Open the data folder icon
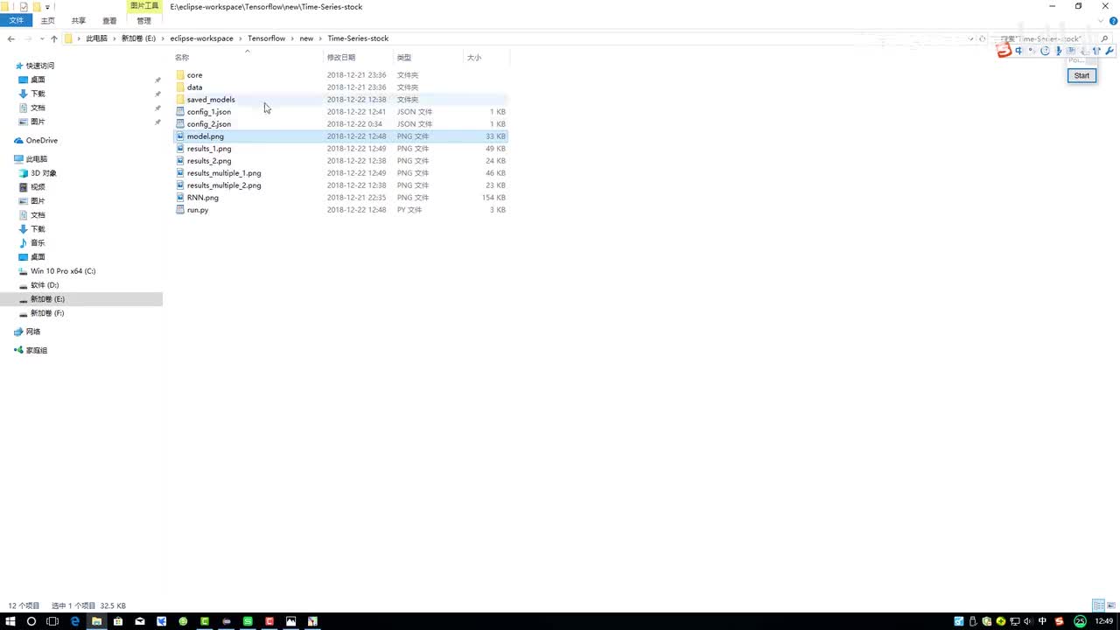Screen dimensions: 1120x630 tap(180, 87)
